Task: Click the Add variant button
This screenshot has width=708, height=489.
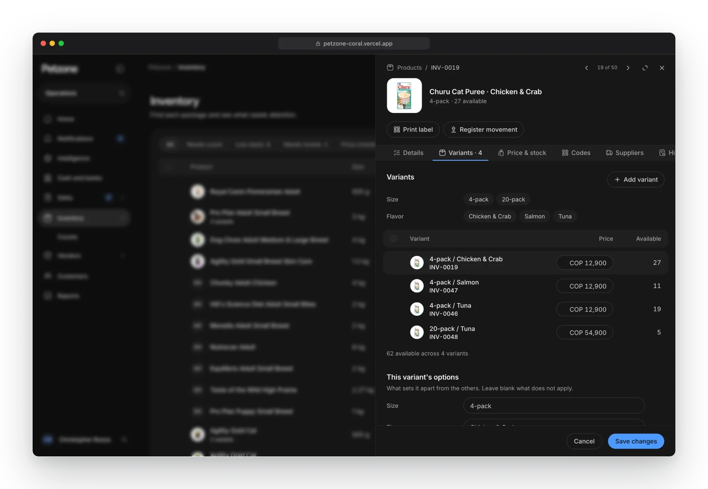Action: pos(636,180)
